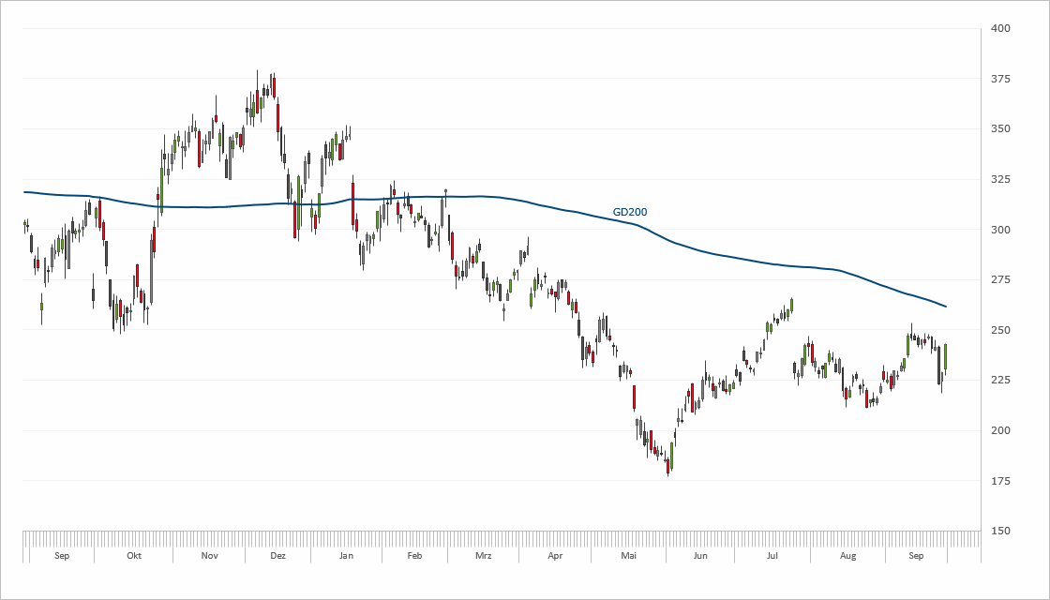This screenshot has height=600, width=1050.
Task: Select the 375 price level label
Action: [999, 79]
